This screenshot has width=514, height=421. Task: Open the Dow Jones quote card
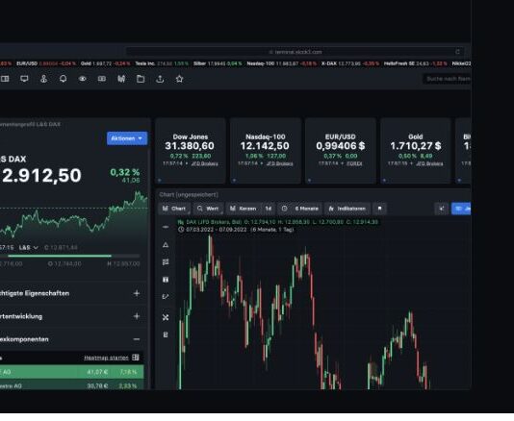pos(191,151)
